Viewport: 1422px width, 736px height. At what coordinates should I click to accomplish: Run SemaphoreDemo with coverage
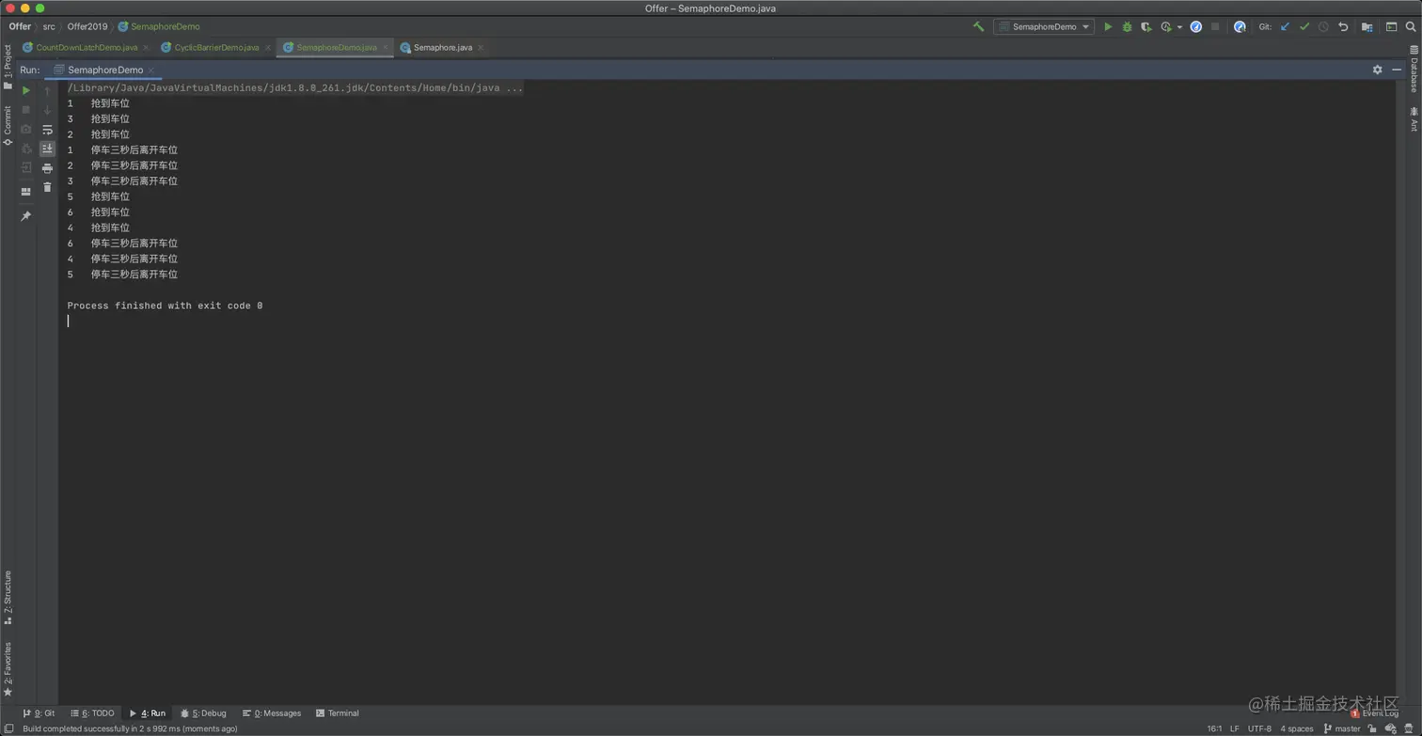tap(1145, 26)
